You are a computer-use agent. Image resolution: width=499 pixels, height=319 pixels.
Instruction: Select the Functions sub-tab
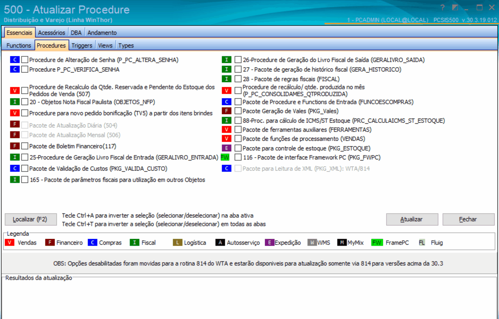tap(19, 45)
